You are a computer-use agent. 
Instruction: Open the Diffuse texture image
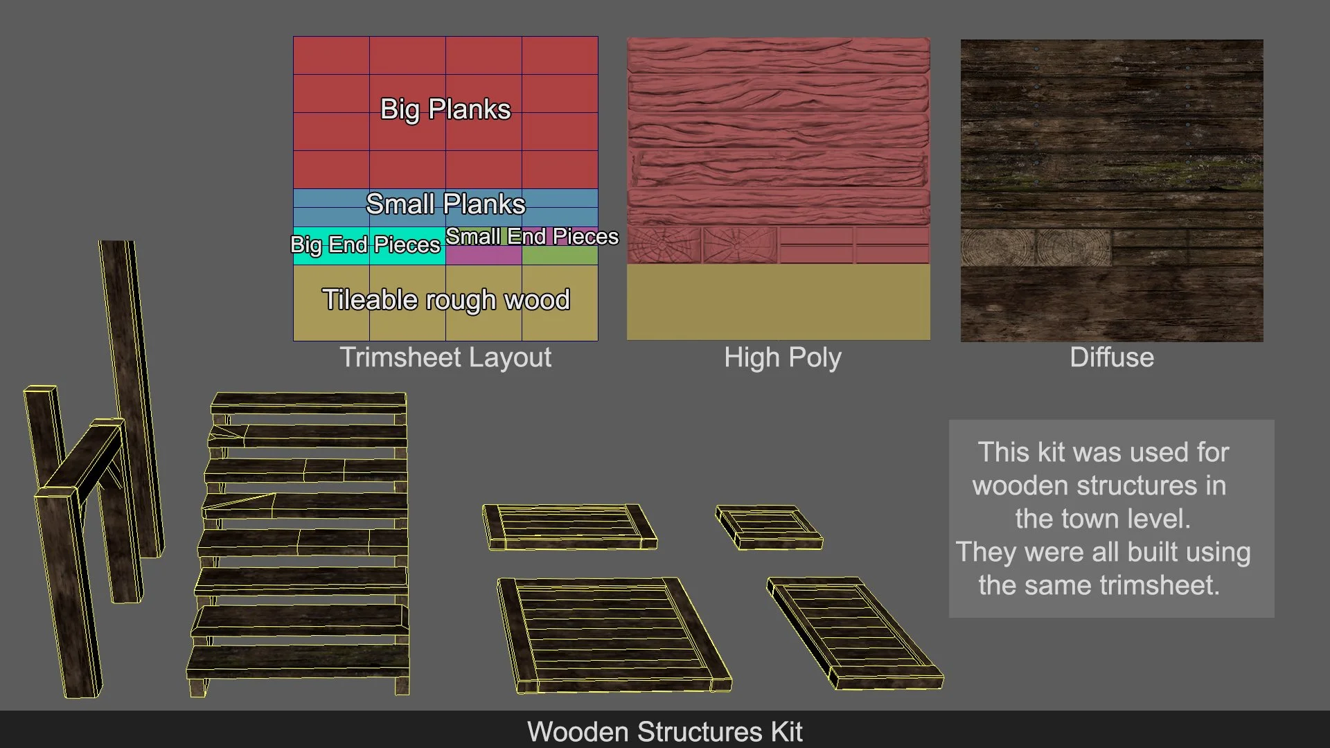coord(1111,190)
